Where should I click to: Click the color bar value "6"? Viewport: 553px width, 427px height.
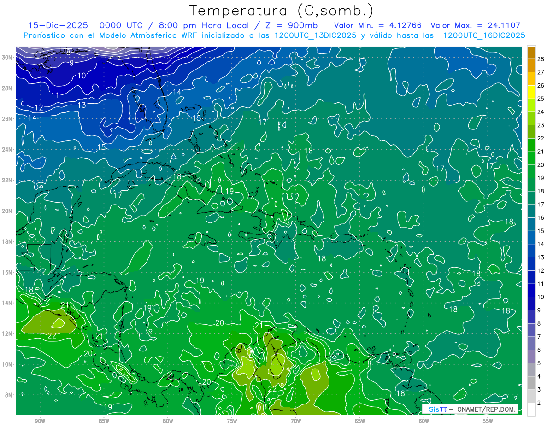pos(539,350)
